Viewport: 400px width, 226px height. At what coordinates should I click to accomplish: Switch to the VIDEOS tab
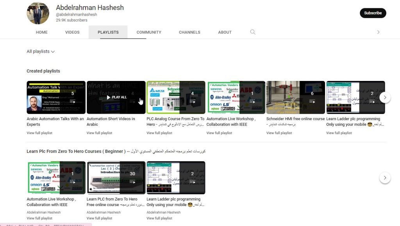72,32
